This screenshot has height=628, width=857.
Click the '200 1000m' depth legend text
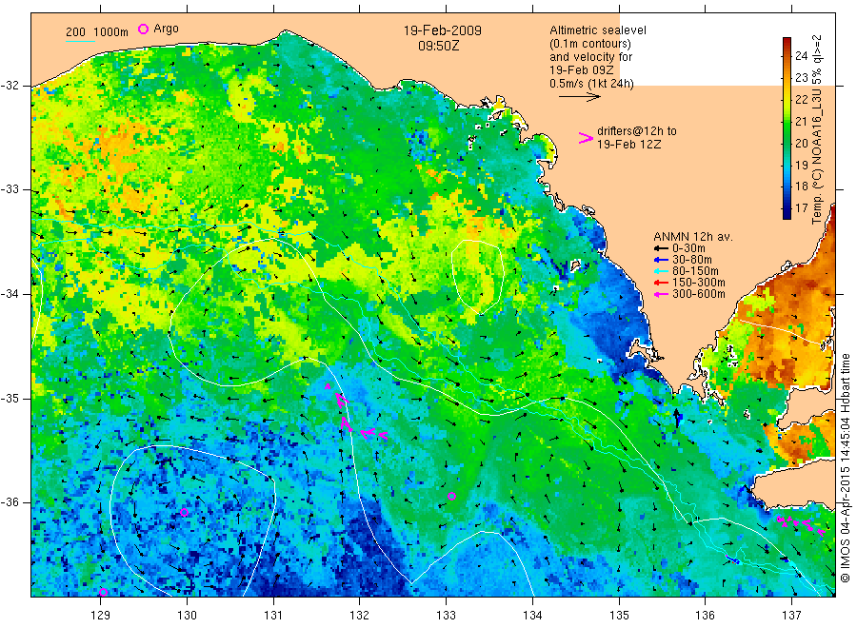click(97, 32)
